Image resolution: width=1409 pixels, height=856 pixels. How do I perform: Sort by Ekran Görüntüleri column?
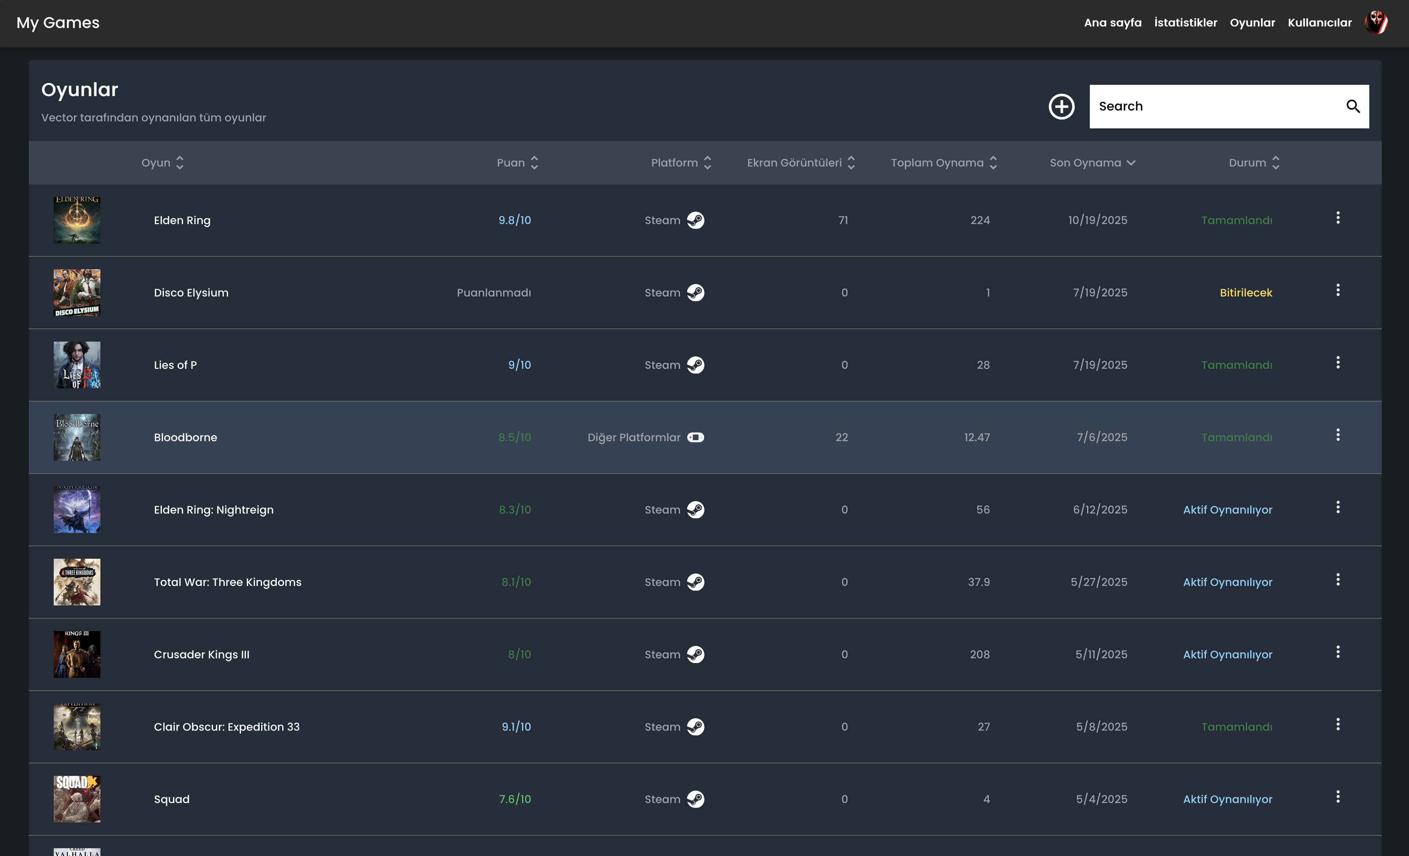[801, 163]
